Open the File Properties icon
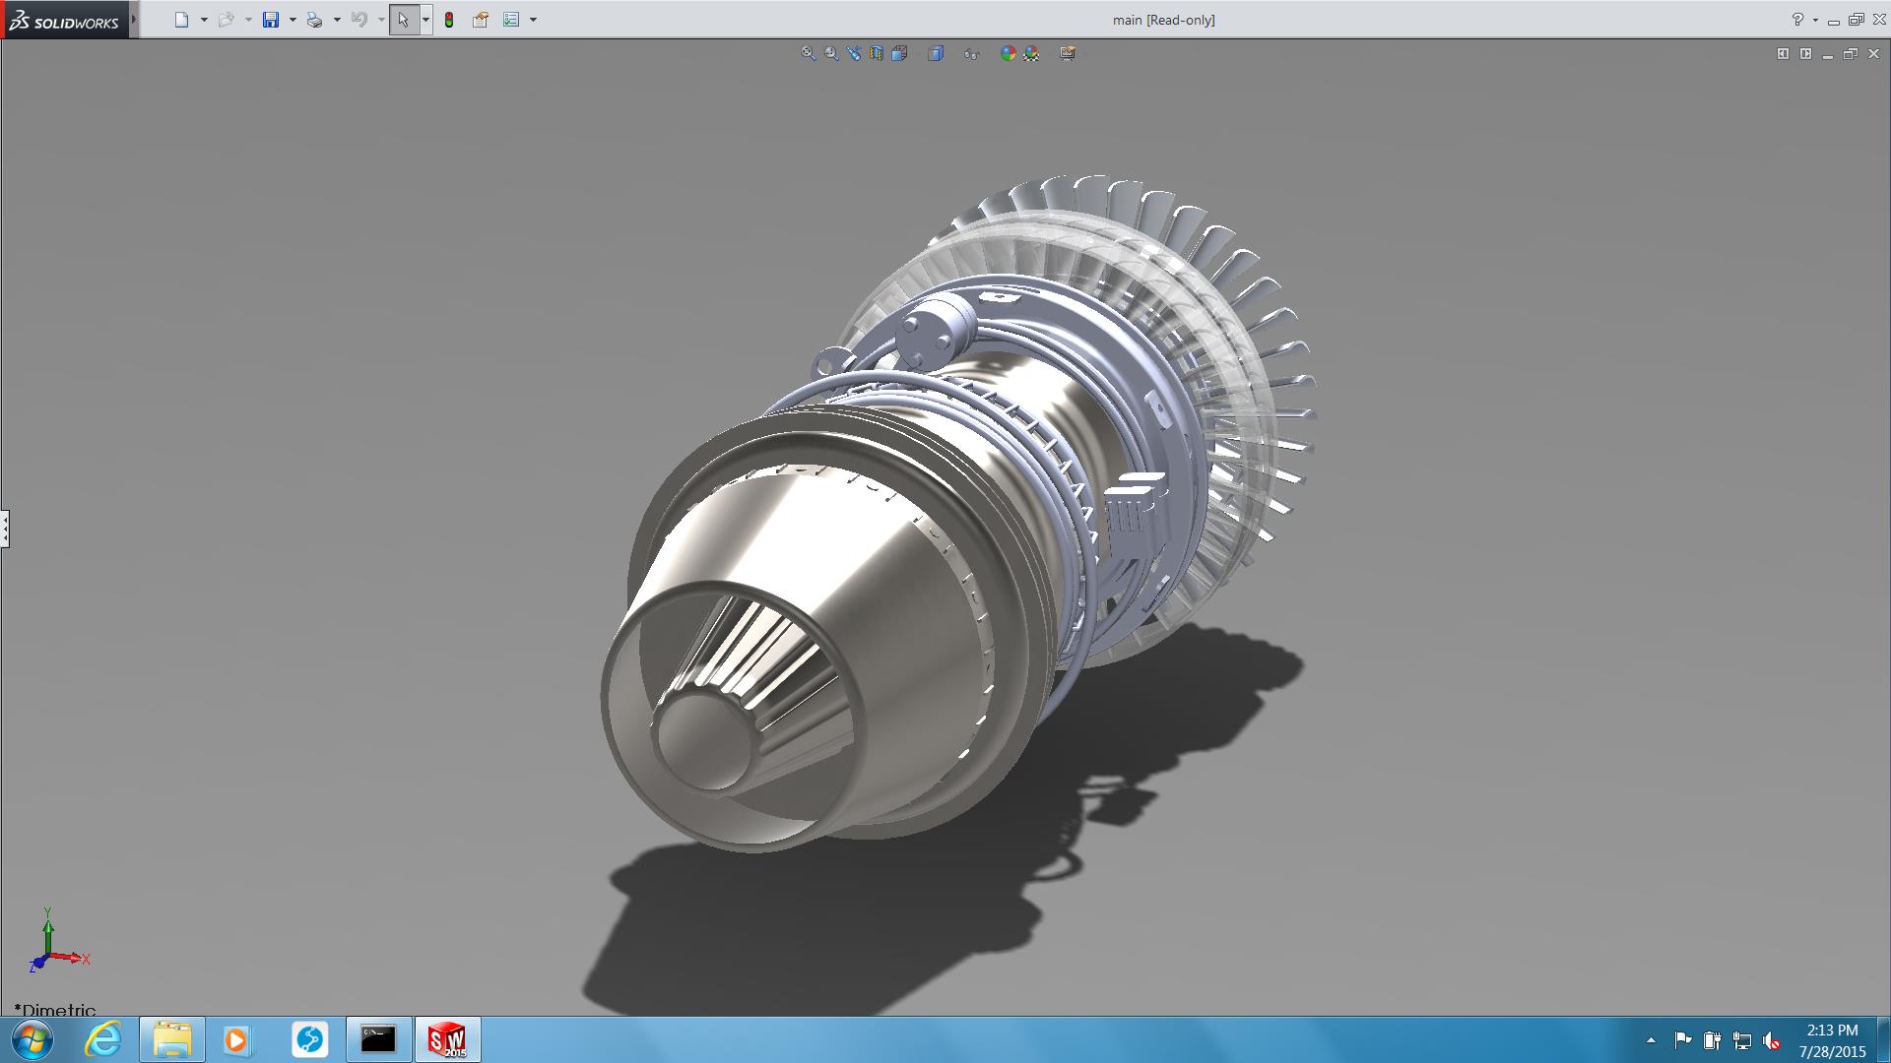This screenshot has width=1891, height=1063. pos(481,20)
